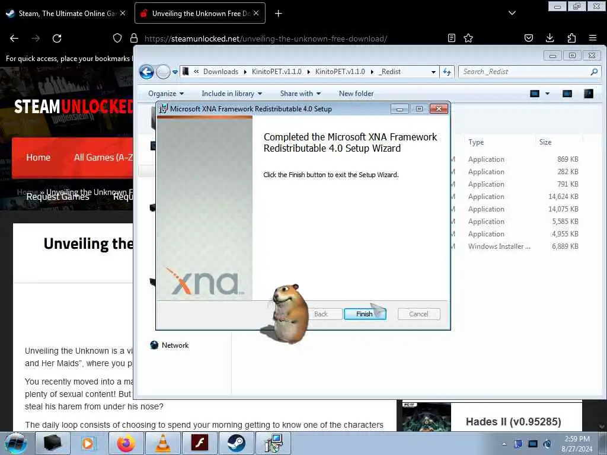Open Firefox hamburger application menu
Screen dimensions: 607x455
click(593, 38)
